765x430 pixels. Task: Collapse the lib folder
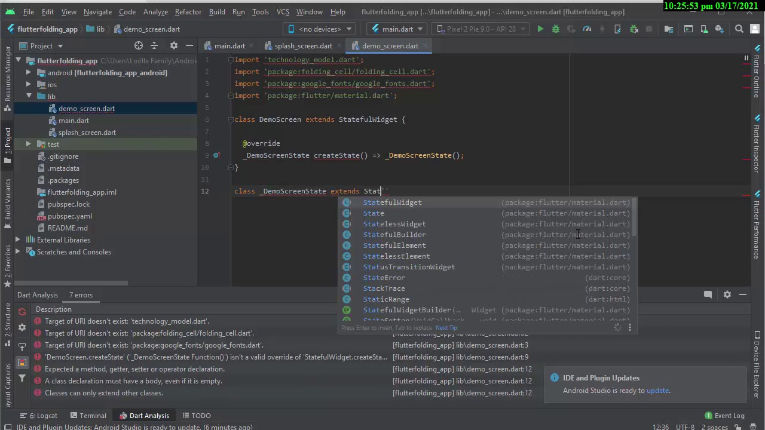pos(28,96)
